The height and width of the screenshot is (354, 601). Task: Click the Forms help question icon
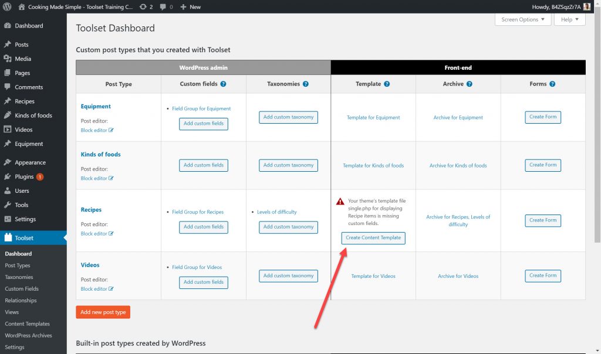coord(552,84)
